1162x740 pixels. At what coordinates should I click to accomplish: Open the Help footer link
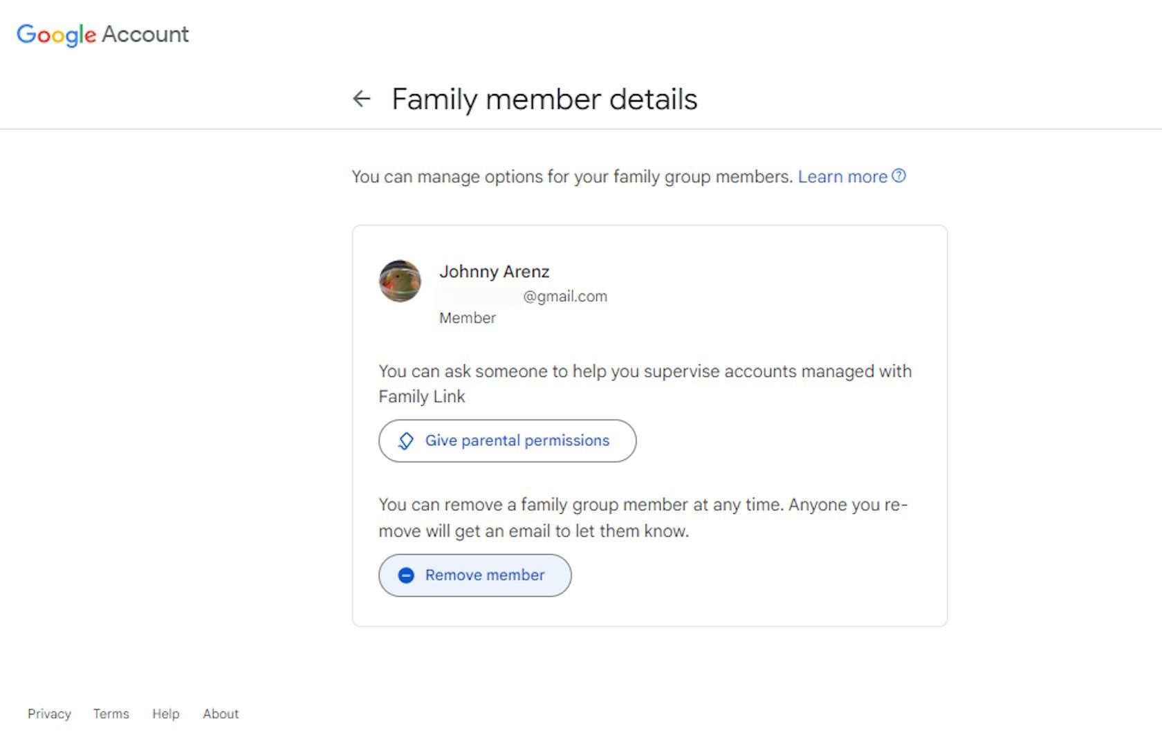point(165,714)
